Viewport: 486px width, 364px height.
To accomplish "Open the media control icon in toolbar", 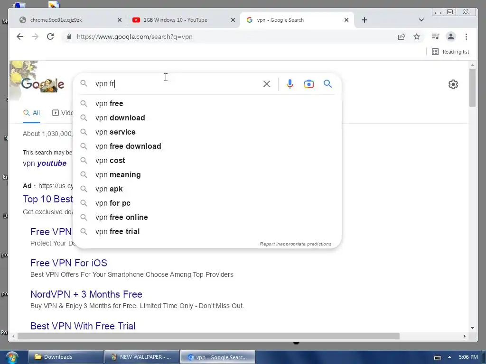I will (436, 36).
